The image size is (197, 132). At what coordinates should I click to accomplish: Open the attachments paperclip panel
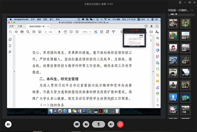10,52
